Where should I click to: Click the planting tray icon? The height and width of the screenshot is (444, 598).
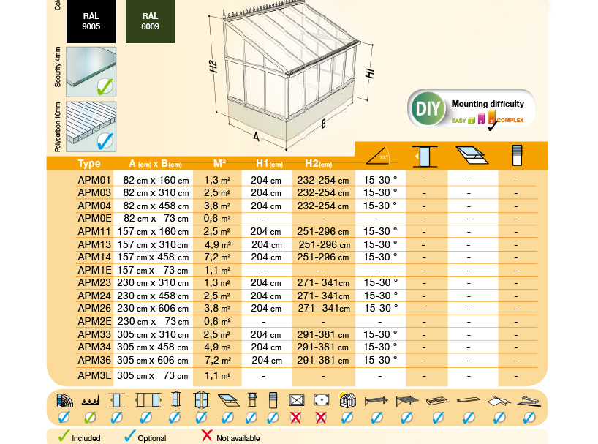437,401
